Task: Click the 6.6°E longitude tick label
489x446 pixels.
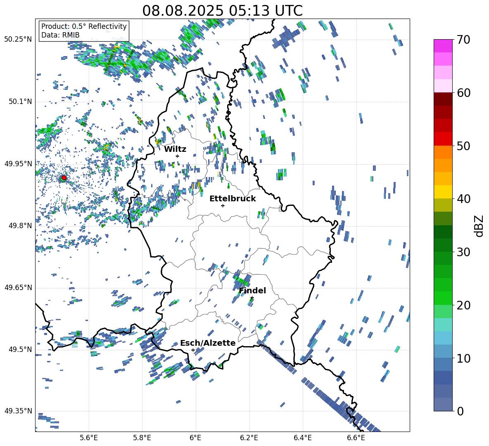Action: tap(356, 438)
